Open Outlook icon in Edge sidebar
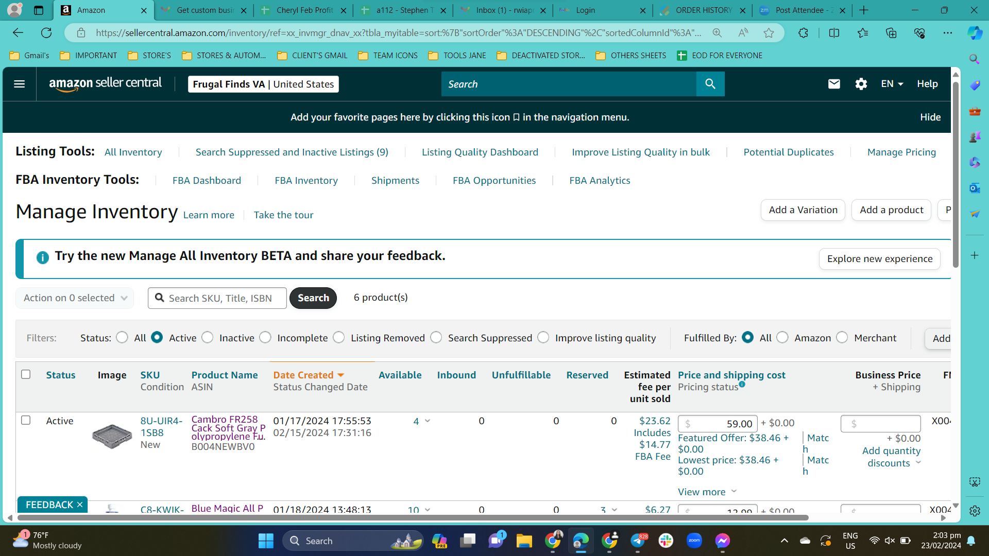The height and width of the screenshot is (556, 989). coord(974,188)
